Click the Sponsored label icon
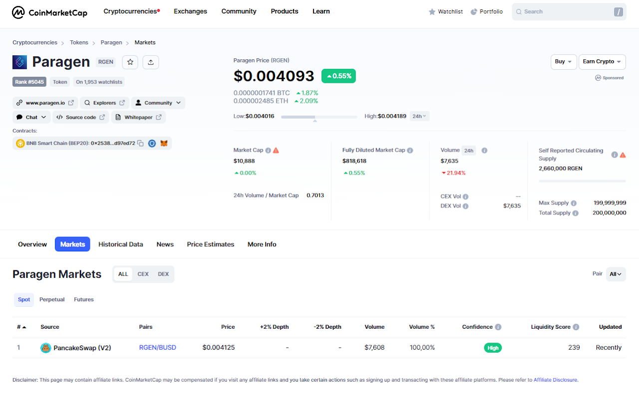This screenshot has height=404, width=639. click(x=598, y=78)
